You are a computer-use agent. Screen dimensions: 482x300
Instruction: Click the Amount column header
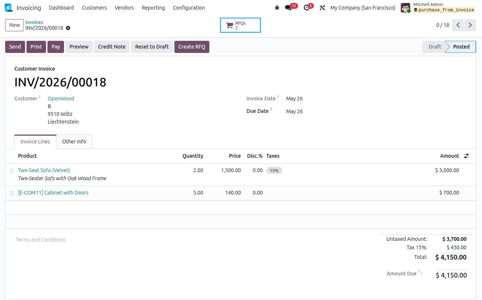point(450,156)
